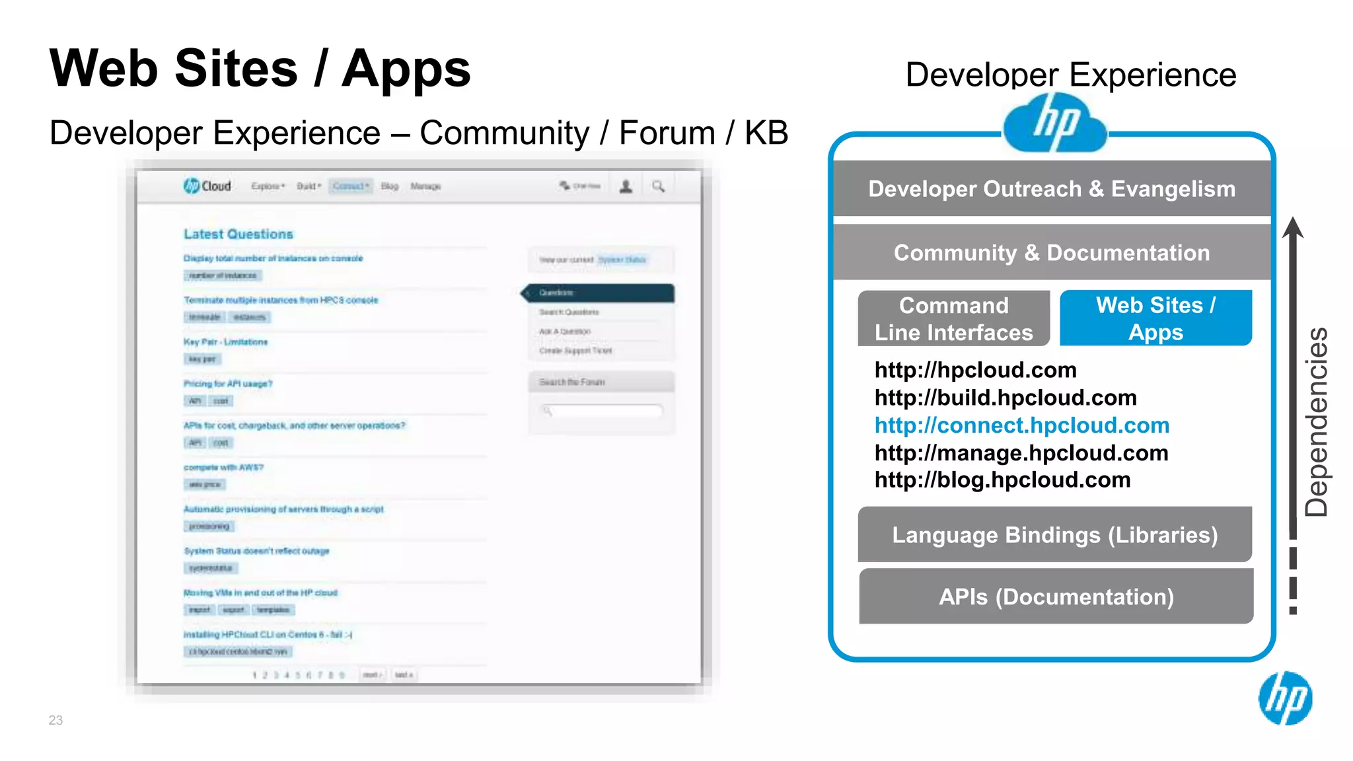Click the 'instances' tag beside 'terminate'

click(249, 317)
